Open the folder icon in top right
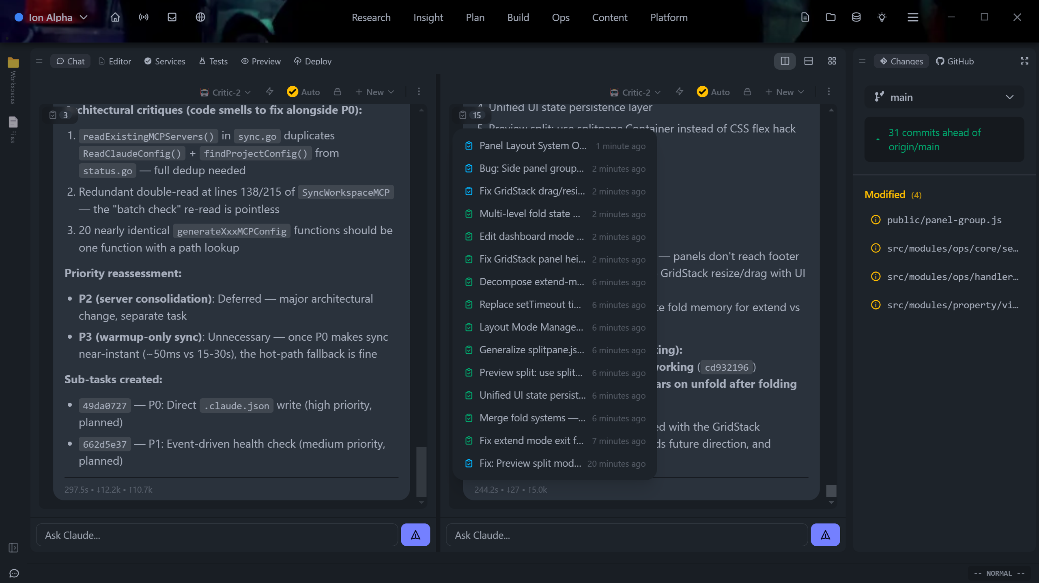The image size is (1039, 583). (830, 17)
